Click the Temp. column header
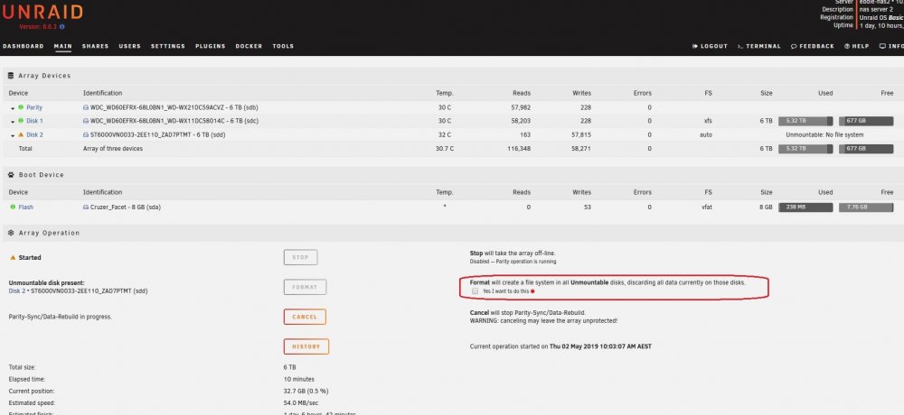This screenshot has width=904, height=415. point(445,93)
